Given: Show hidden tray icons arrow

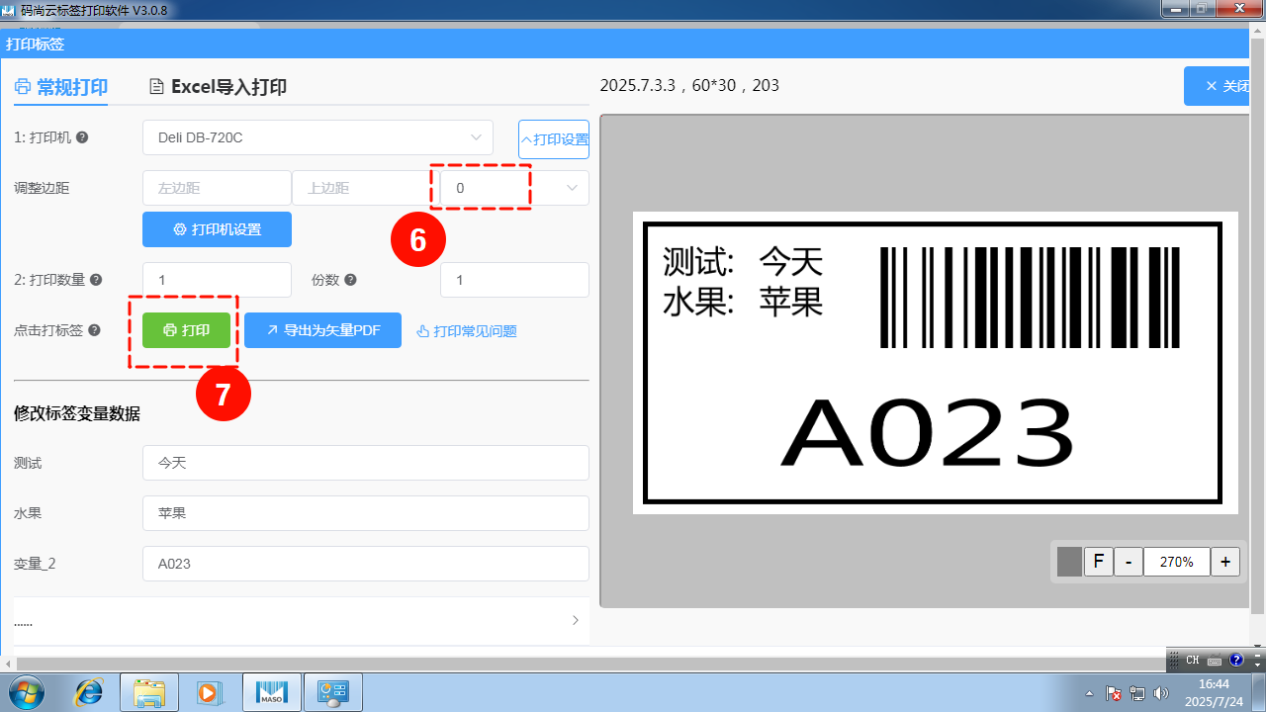Looking at the screenshot, I should (x=1089, y=693).
